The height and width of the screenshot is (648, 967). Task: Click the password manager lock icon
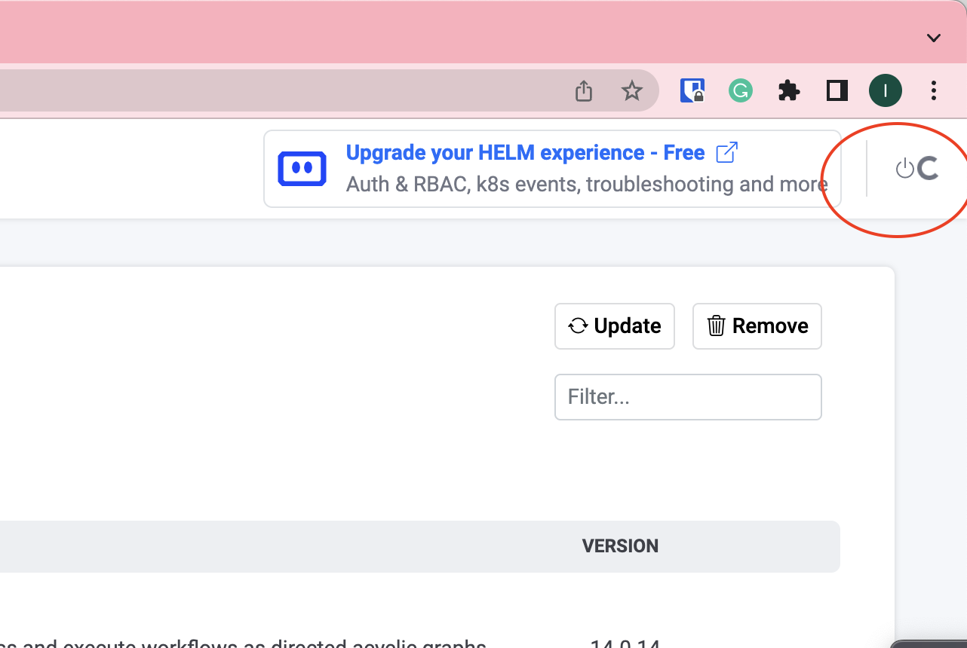[x=692, y=90]
